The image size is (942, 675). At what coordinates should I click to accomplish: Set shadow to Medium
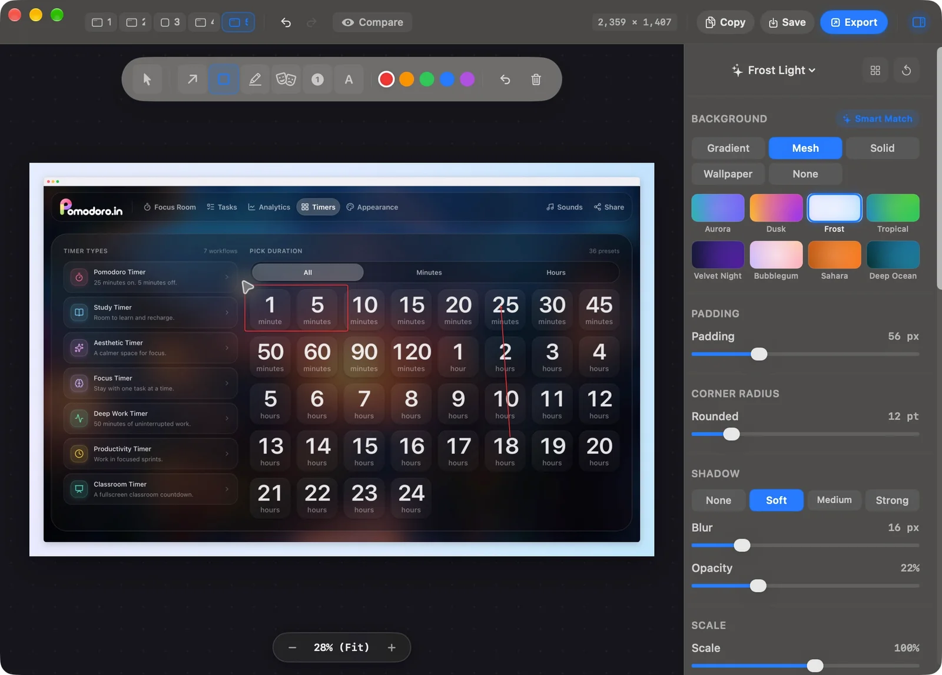point(834,499)
